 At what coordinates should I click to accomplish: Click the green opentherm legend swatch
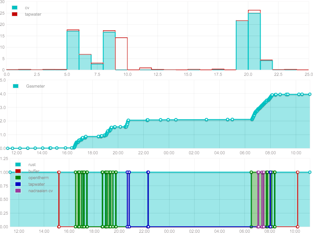tap(18, 178)
